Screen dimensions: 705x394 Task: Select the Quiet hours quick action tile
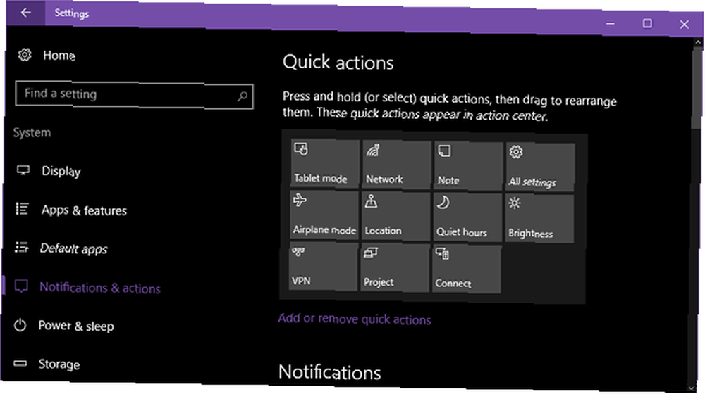point(467,217)
